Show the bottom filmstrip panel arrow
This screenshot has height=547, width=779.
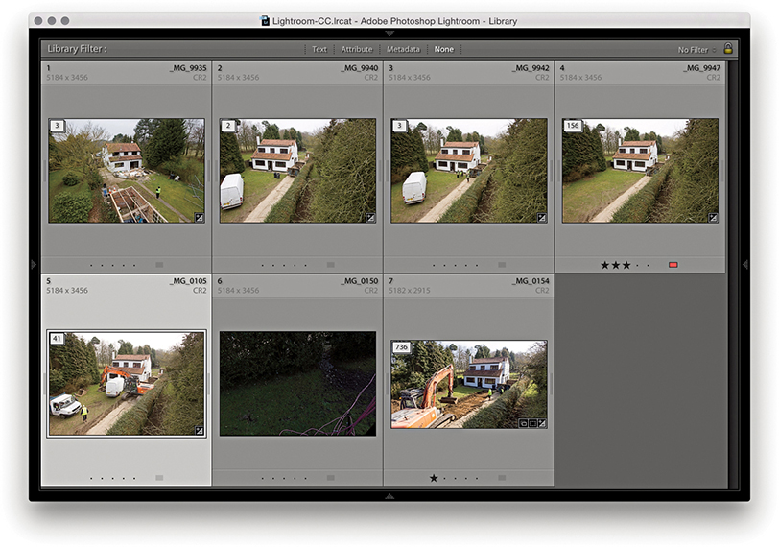point(389,496)
